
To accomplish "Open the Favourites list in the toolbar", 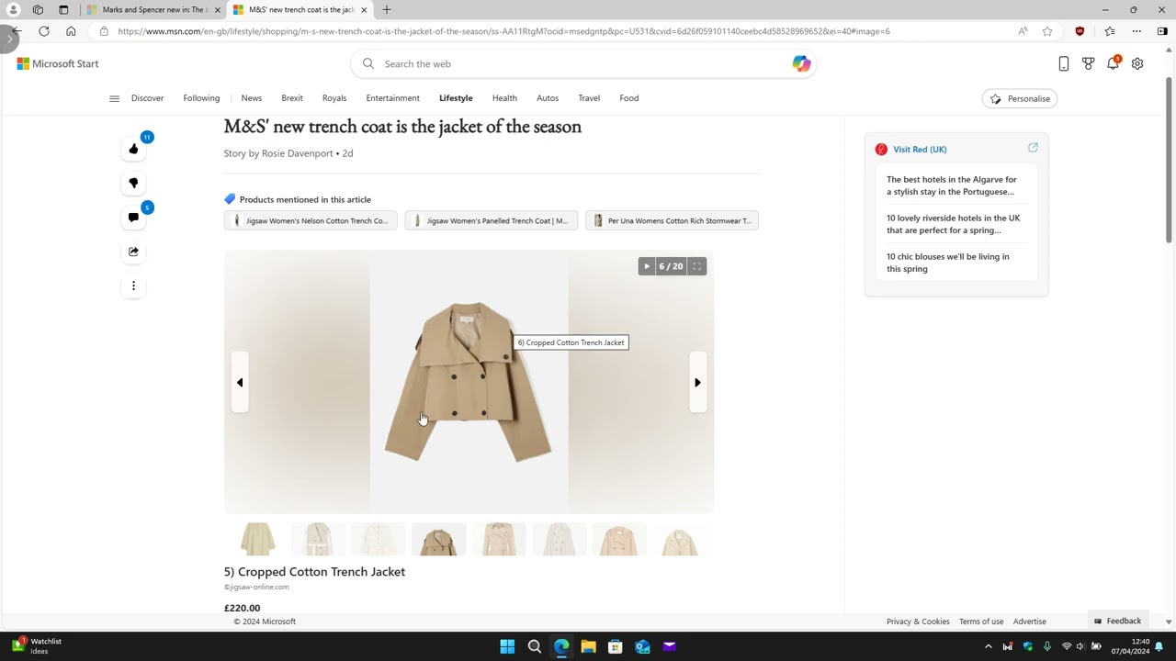I will coord(1110,31).
